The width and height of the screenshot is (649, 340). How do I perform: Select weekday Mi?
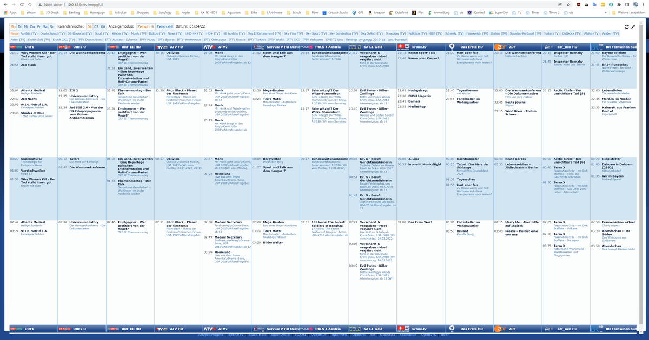[26, 26]
